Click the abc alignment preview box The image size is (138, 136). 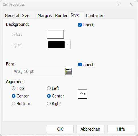coord(83,94)
